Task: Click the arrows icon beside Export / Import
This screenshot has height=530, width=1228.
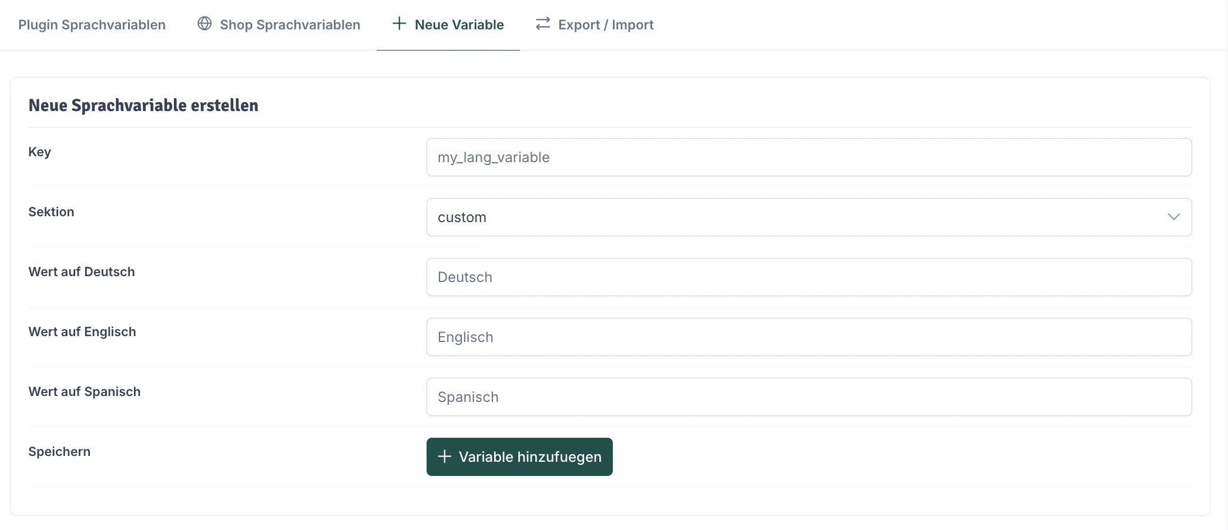Action: [542, 24]
